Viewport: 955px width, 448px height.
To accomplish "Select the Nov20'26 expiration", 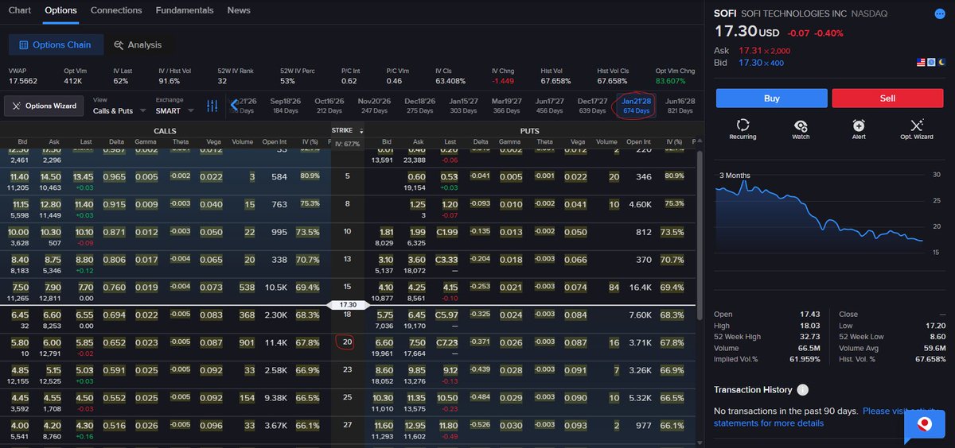I will click(374, 106).
